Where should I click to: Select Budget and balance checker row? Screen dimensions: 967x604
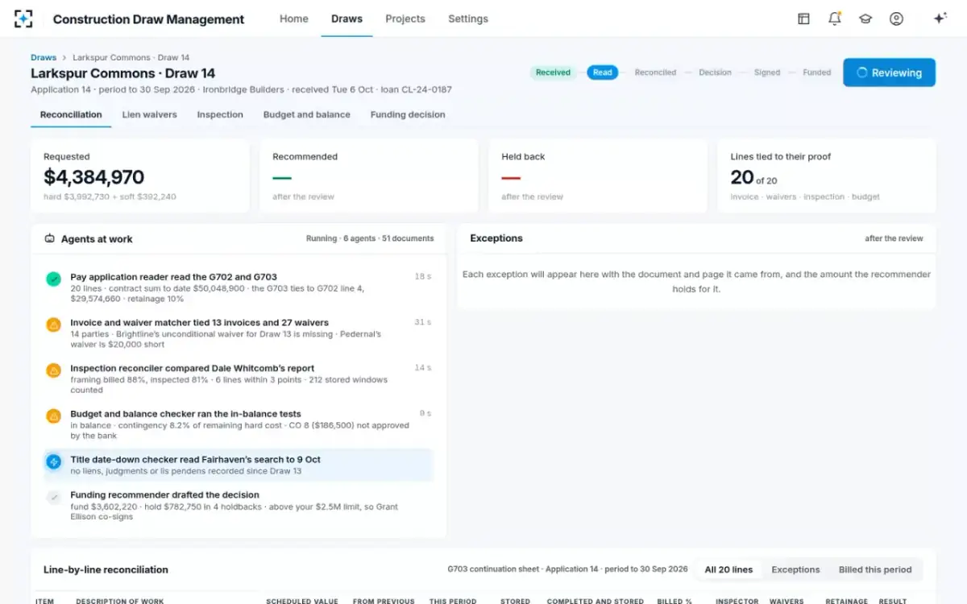point(239,425)
